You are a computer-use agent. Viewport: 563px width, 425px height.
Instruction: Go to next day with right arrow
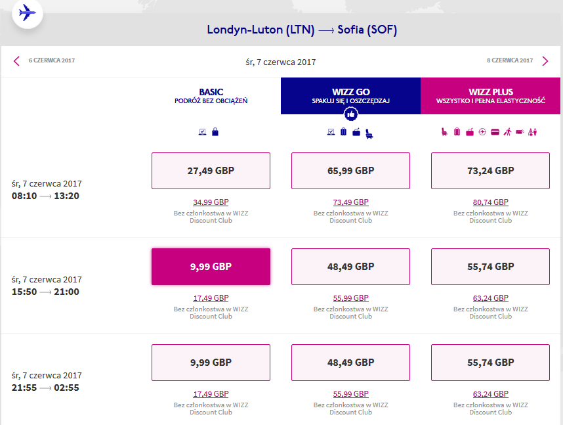(545, 61)
